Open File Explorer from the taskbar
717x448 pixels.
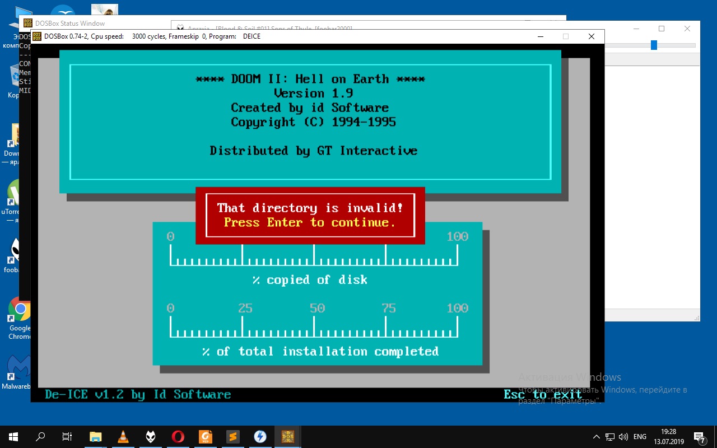(x=96, y=437)
